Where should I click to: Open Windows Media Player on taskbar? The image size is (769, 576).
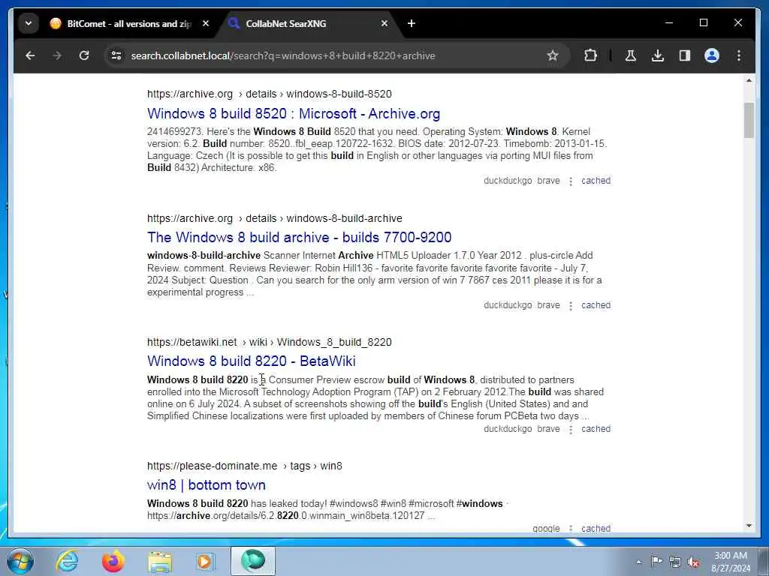coord(205,561)
